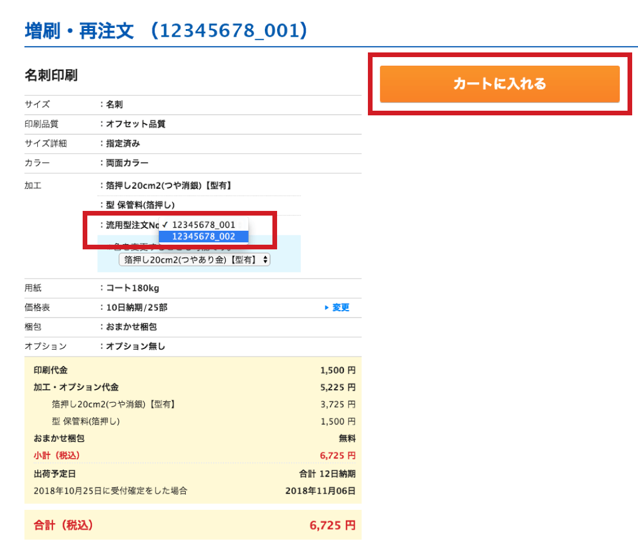The height and width of the screenshot is (557, 638).
Task: Choose the checked 12345678_001 option
Action: [204, 225]
